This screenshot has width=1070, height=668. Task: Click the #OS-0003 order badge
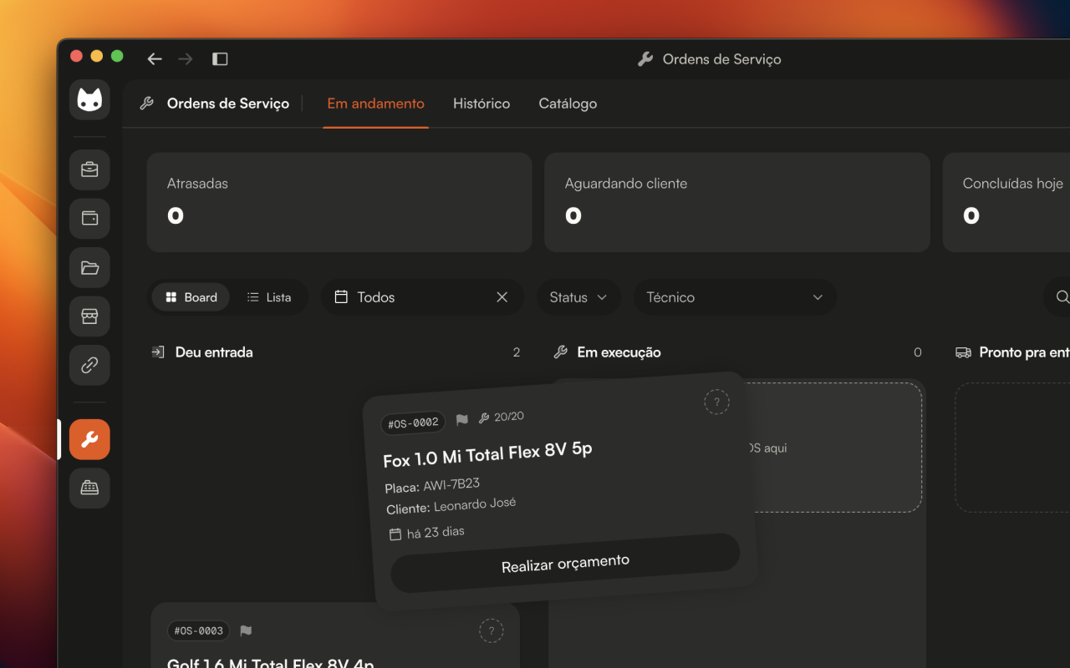pyautogui.click(x=198, y=630)
